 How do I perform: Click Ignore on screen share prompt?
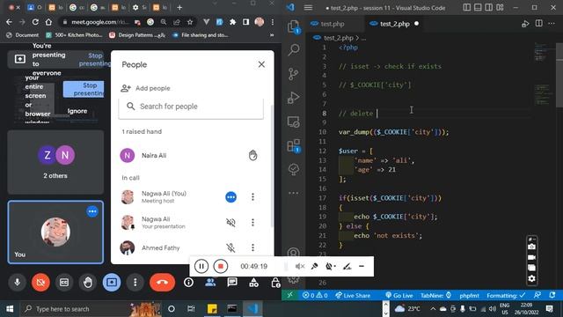click(x=77, y=111)
